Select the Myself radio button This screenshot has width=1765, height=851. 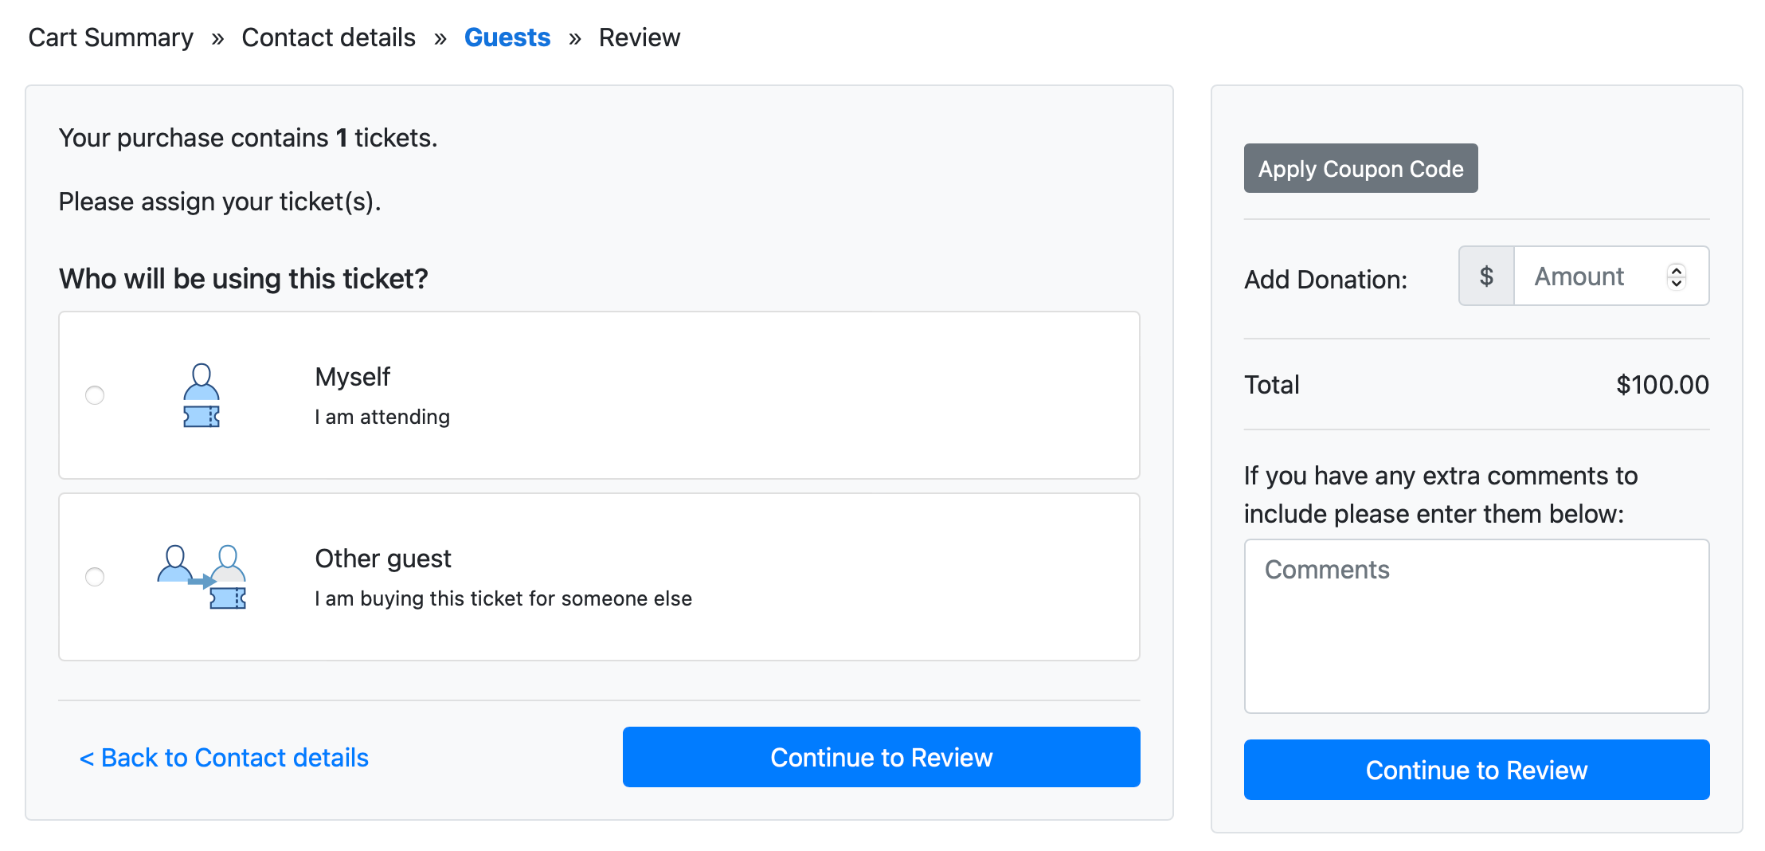click(x=95, y=395)
